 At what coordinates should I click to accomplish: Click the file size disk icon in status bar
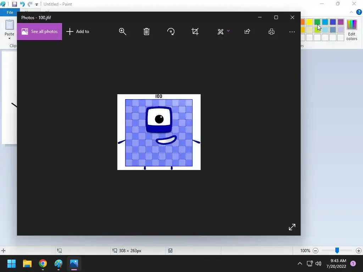(171, 251)
